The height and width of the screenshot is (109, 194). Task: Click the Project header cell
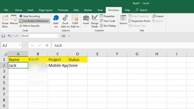(58, 60)
